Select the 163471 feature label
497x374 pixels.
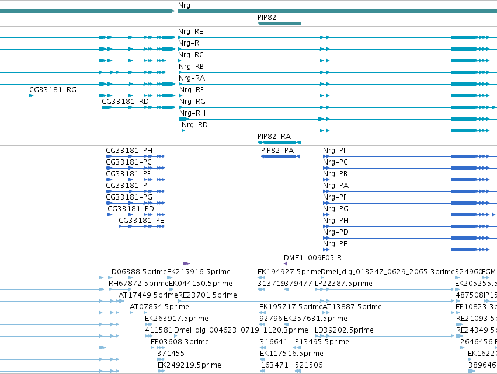(274, 365)
